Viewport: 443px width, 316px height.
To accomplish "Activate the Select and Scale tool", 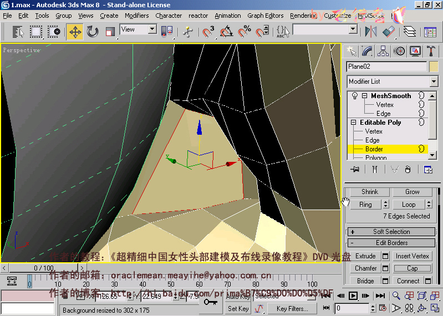I will pyautogui.click(x=110, y=32).
